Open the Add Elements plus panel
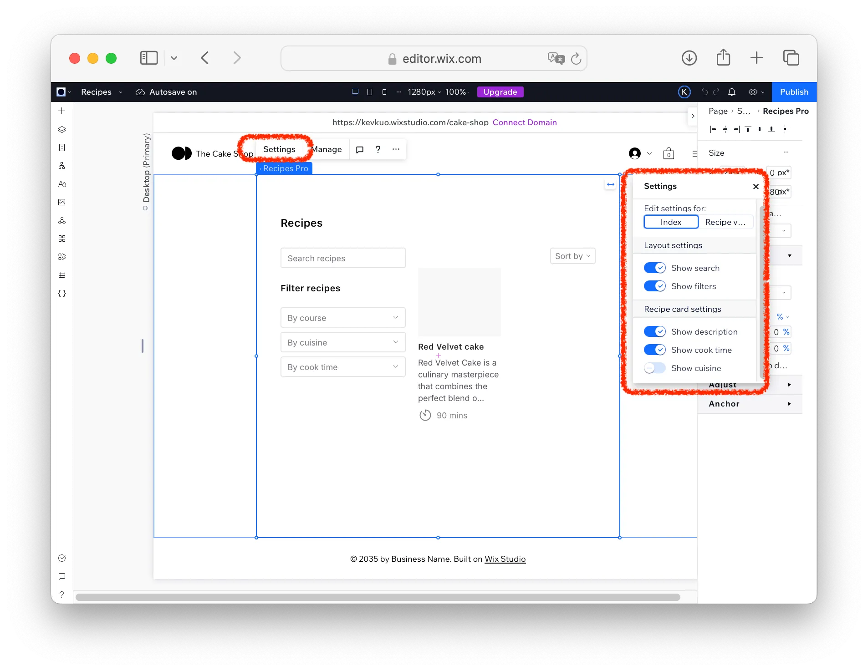Image resolution: width=868 pixels, height=671 pixels. 62,111
